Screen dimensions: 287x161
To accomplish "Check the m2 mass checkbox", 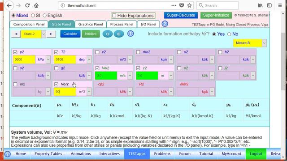I will 15,85.
